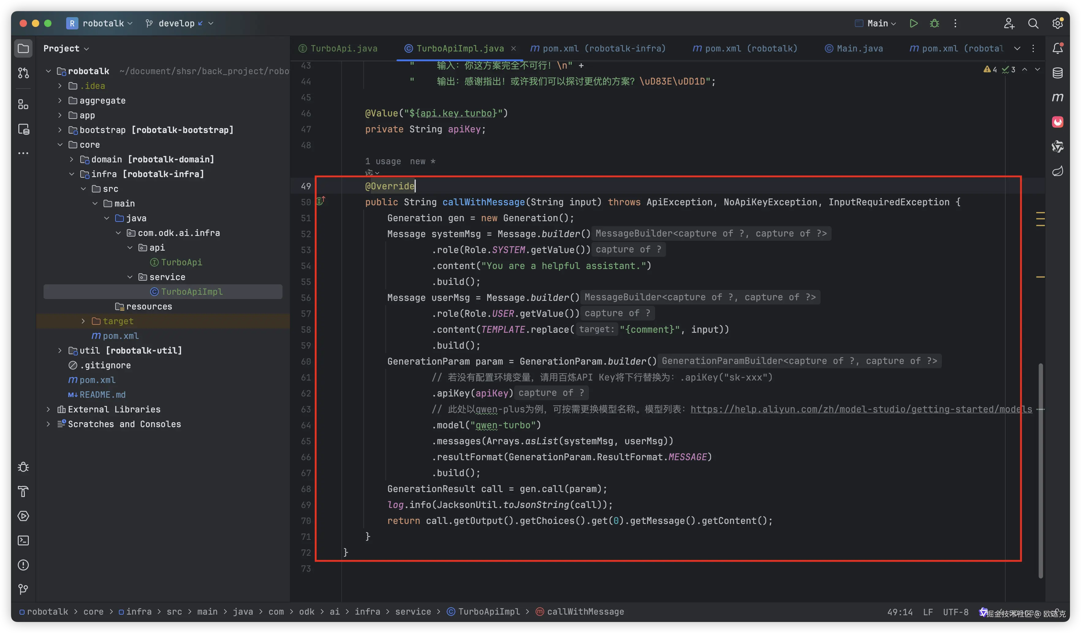Image resolution: width=1081 pixels, height=633 pixels.
Task: Expand the target folder
Action: pos(83,321)
